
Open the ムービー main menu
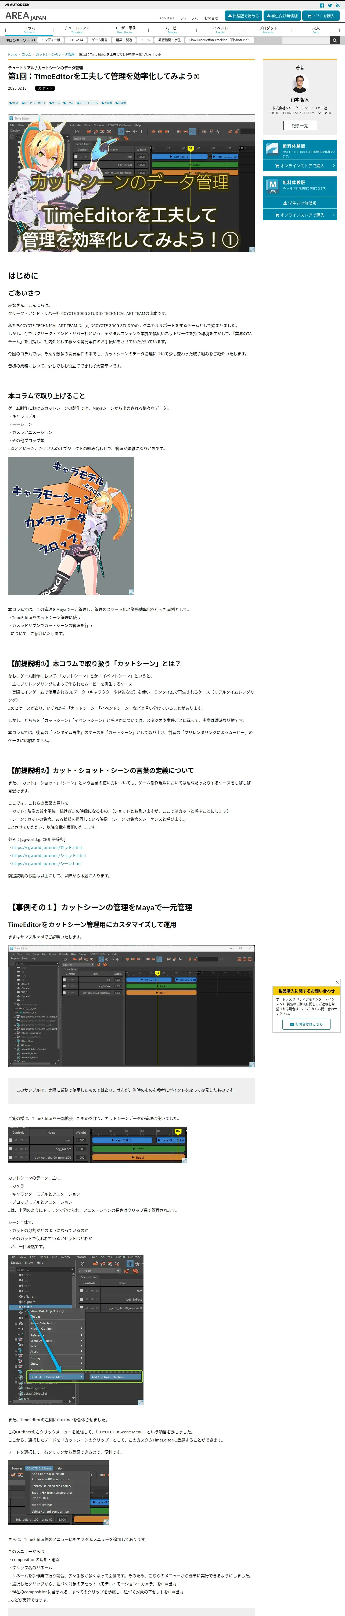coord(172,29)
